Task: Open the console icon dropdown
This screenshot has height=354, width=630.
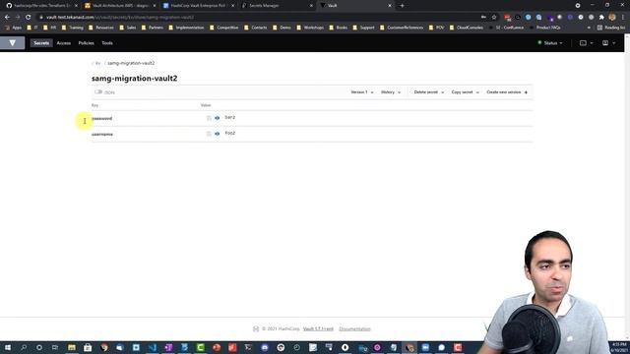Action: tap(587, 43)
